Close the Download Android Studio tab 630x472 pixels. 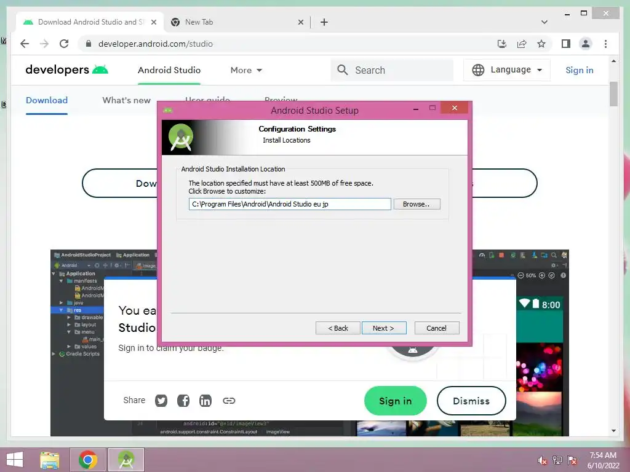pos(153,23)
